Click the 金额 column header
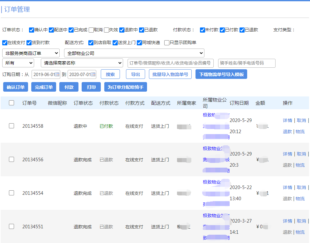This screenshot has height=243, width=310. pos(260,103)
